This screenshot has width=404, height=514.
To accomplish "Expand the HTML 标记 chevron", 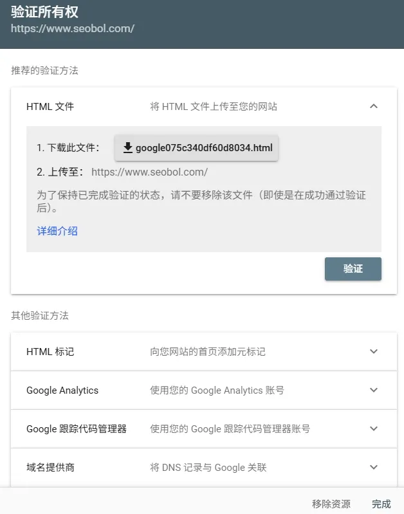I will click(x=374, y=351).
